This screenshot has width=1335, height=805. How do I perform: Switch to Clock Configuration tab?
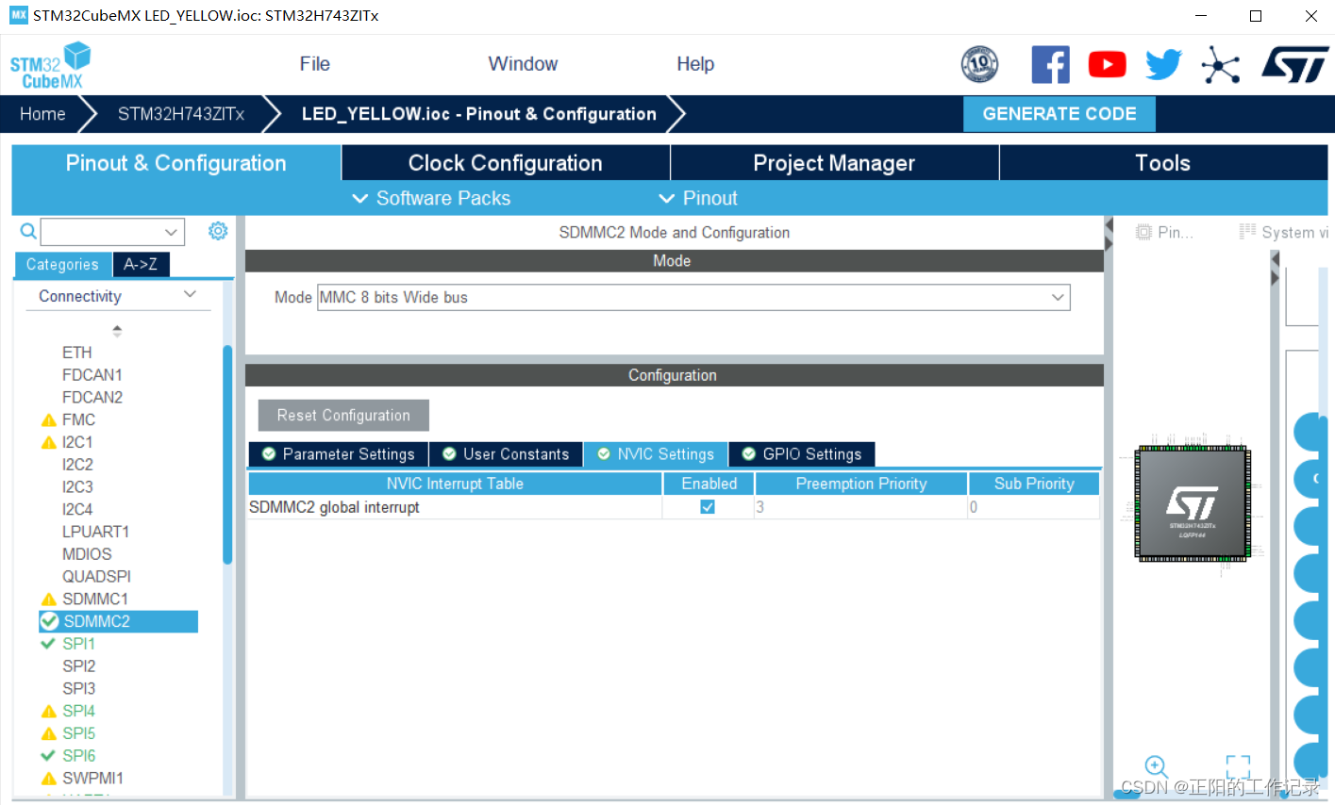click(x=506, y=163)
